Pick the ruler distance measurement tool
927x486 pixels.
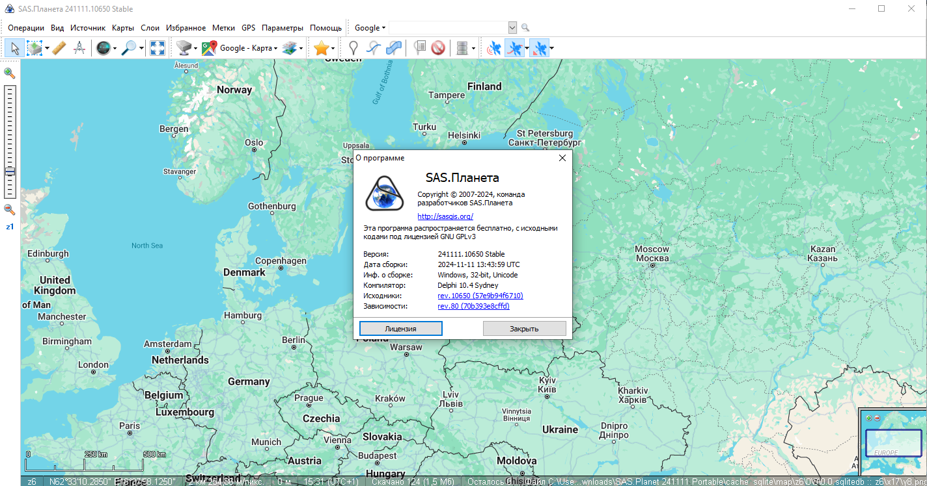point(59,47)
